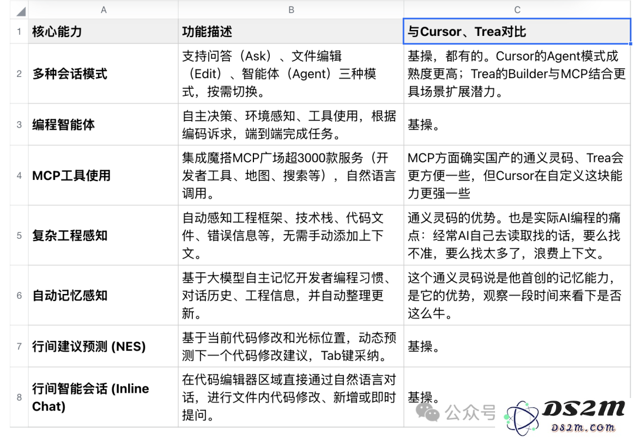This screenshot has height=438, width=635.
Task: Click the cell '与Cursor、Trea对比'
Action: [517, 31]
